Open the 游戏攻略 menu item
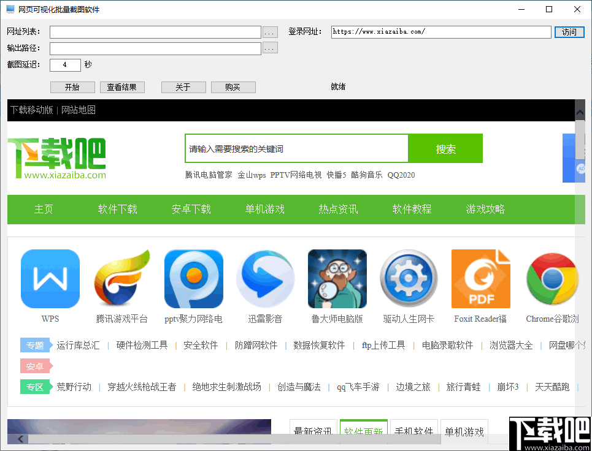This screenshot has height=451, width=592. (485, 209)
